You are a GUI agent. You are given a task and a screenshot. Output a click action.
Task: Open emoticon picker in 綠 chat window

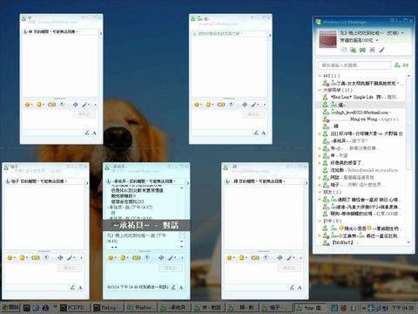click(229, 257)
